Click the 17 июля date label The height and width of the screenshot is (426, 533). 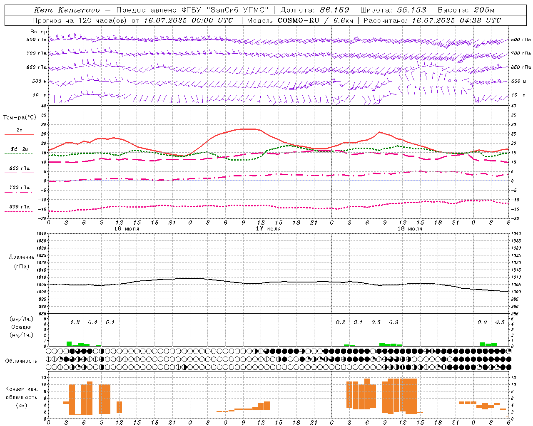point(268,229)
